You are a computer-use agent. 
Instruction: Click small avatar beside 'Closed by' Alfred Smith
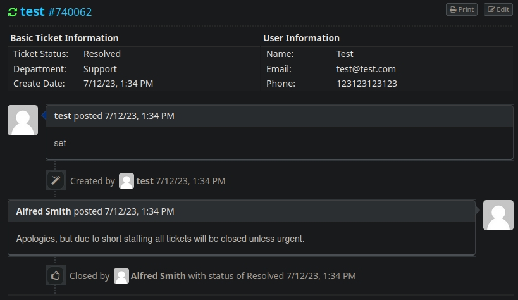[121, 276]
